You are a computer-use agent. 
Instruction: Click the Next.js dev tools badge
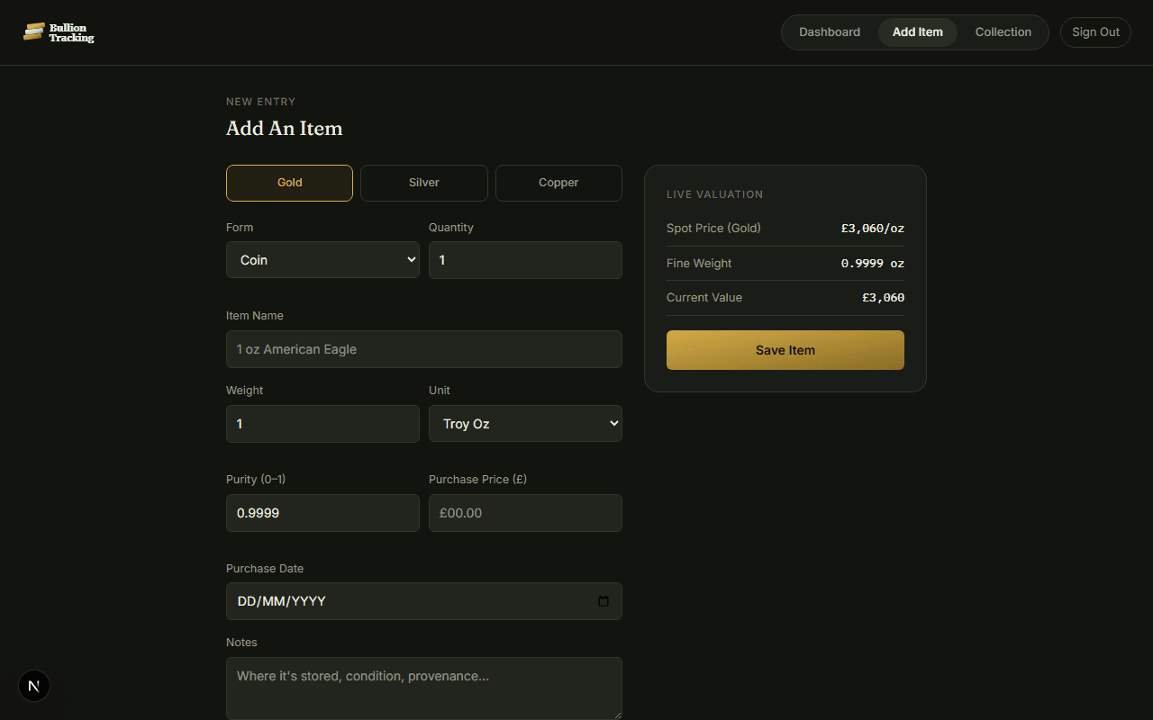(34, 686)
